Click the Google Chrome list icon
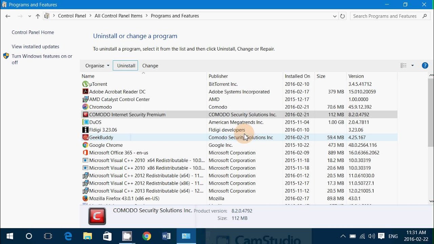Screen dimensions: 434x244 (x=85, y=145)
